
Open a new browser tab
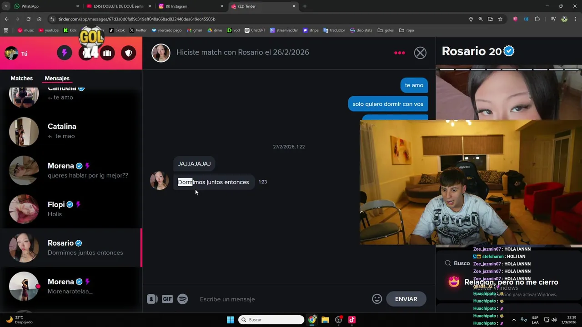(305, 6)
